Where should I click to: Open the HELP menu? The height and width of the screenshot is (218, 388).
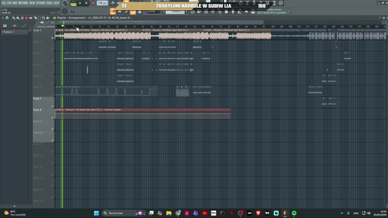57,3
